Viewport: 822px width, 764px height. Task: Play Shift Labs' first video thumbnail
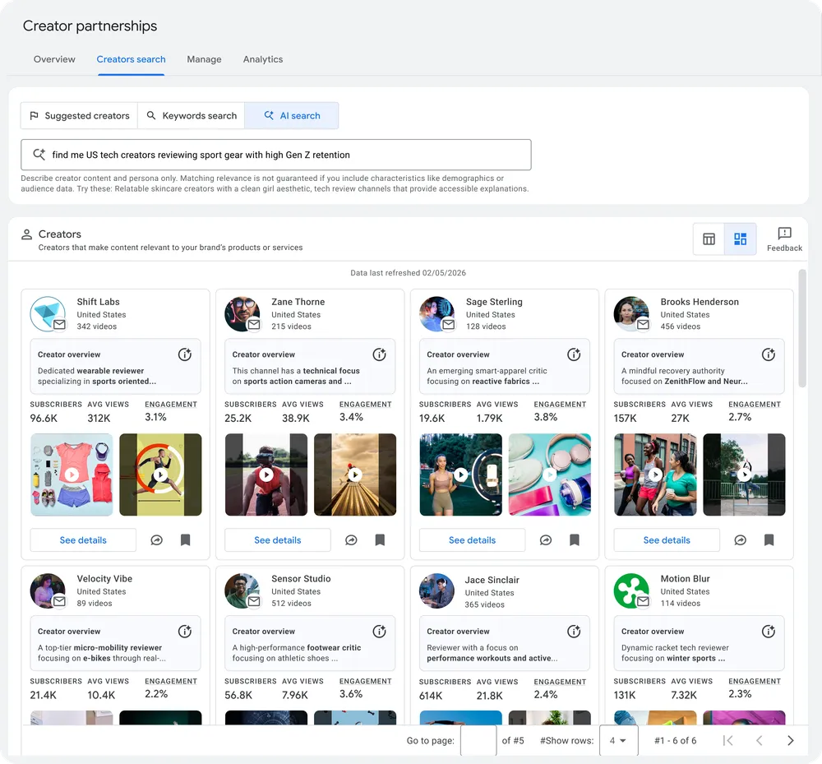click(71, 475)
